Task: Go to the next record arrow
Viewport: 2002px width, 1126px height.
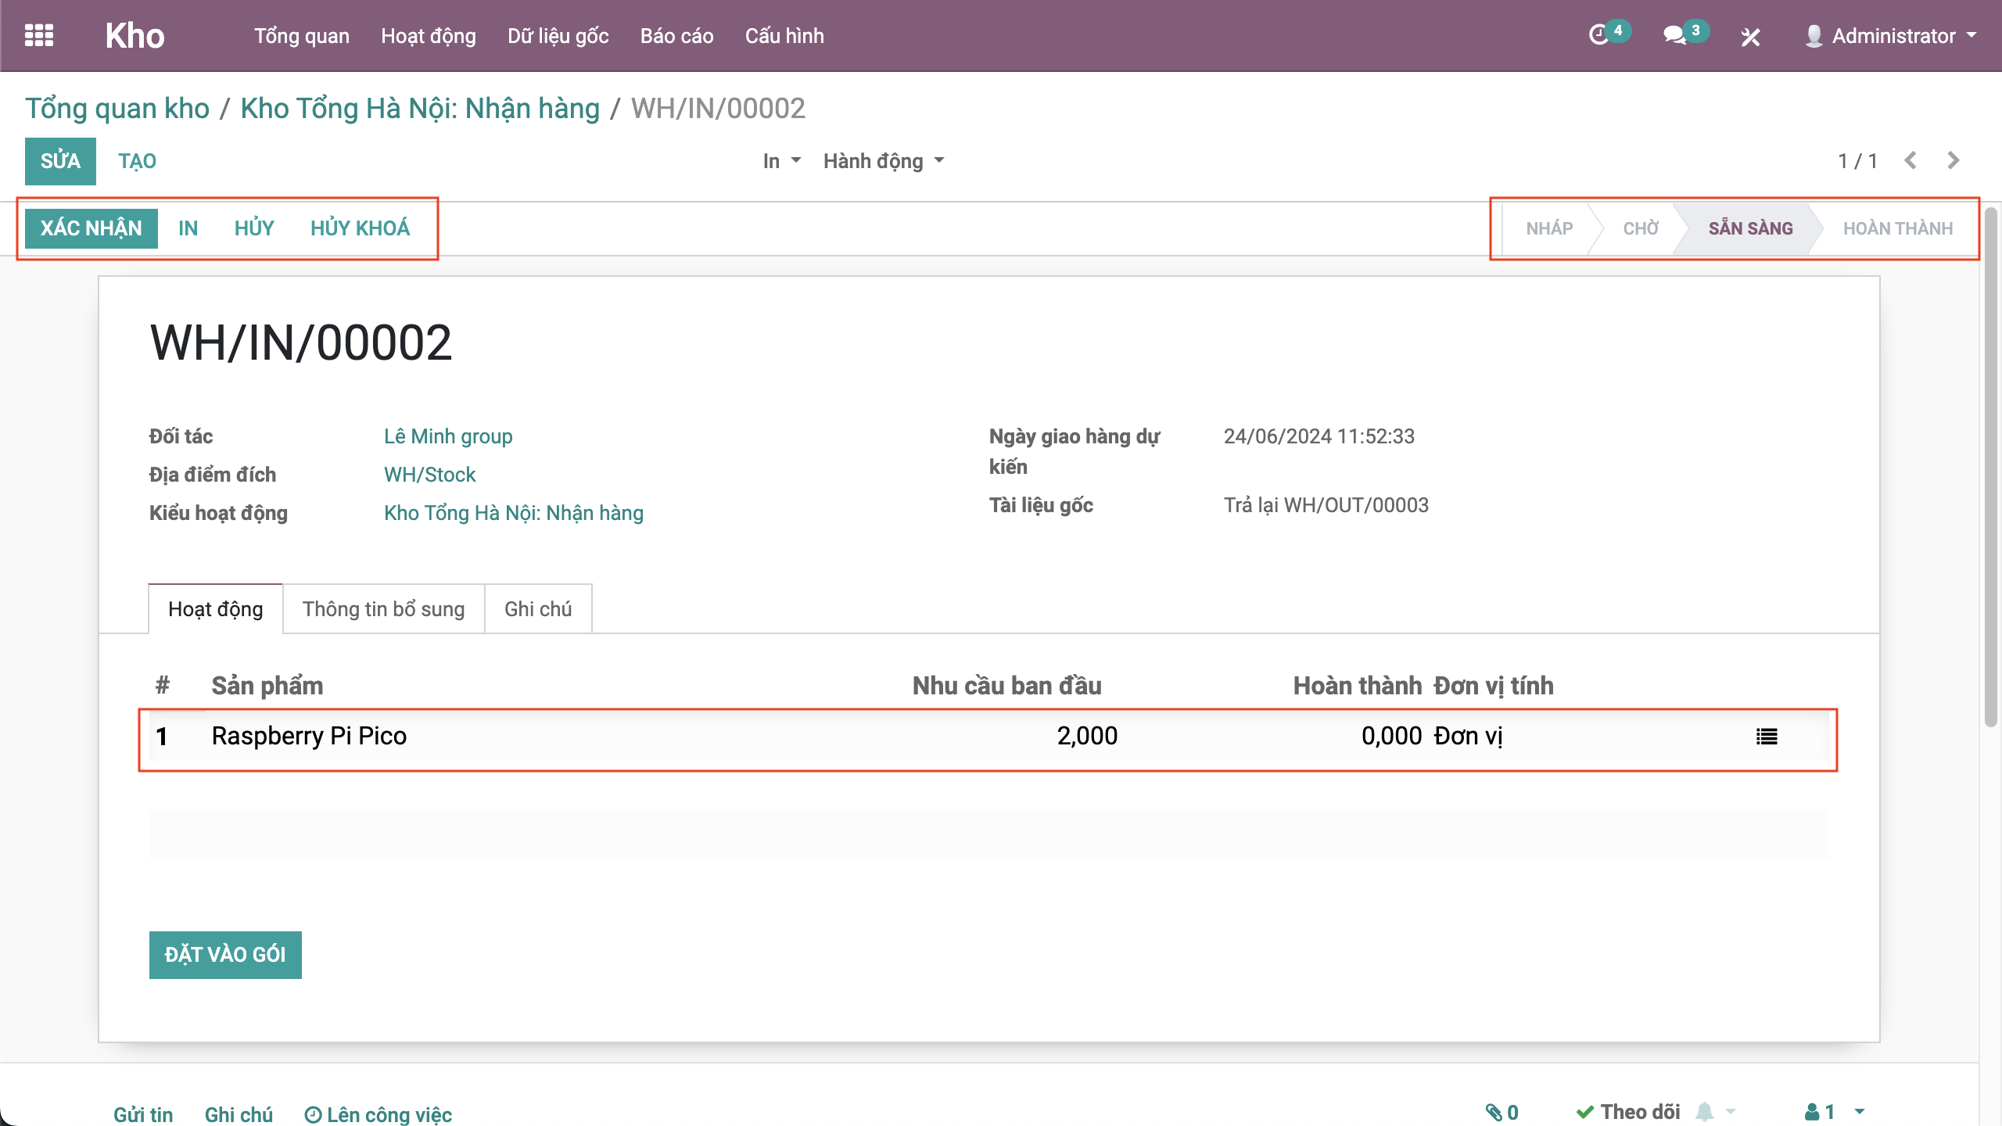Action: [1954, 160]
